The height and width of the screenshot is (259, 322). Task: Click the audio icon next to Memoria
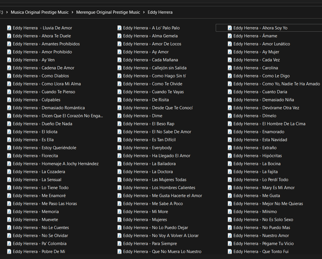click(x=9, y=212)
